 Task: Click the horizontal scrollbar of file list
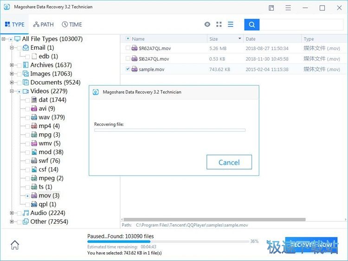[x=214, y=220]
